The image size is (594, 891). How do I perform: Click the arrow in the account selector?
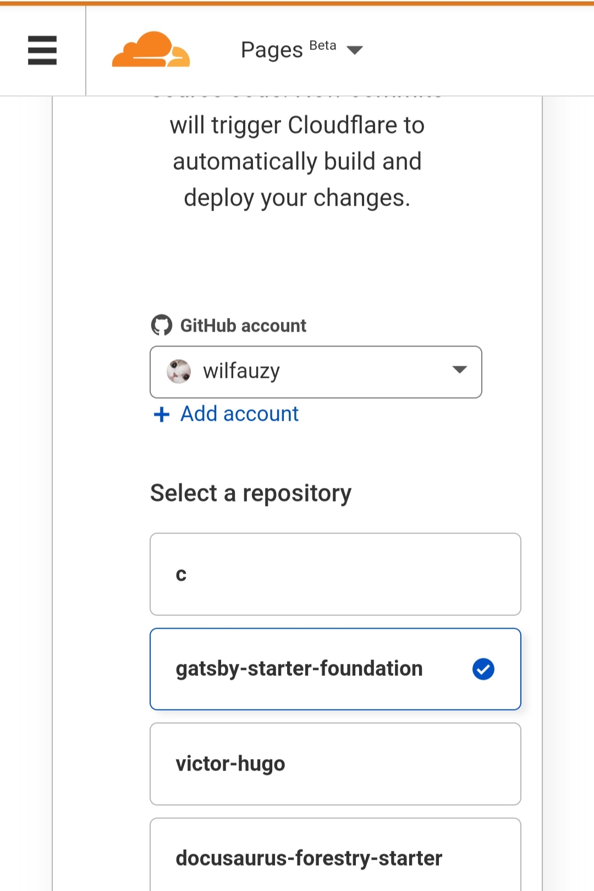(459, 370)
